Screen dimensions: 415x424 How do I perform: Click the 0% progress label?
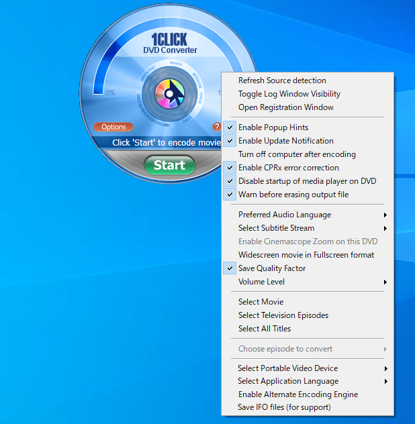(110, 93)
